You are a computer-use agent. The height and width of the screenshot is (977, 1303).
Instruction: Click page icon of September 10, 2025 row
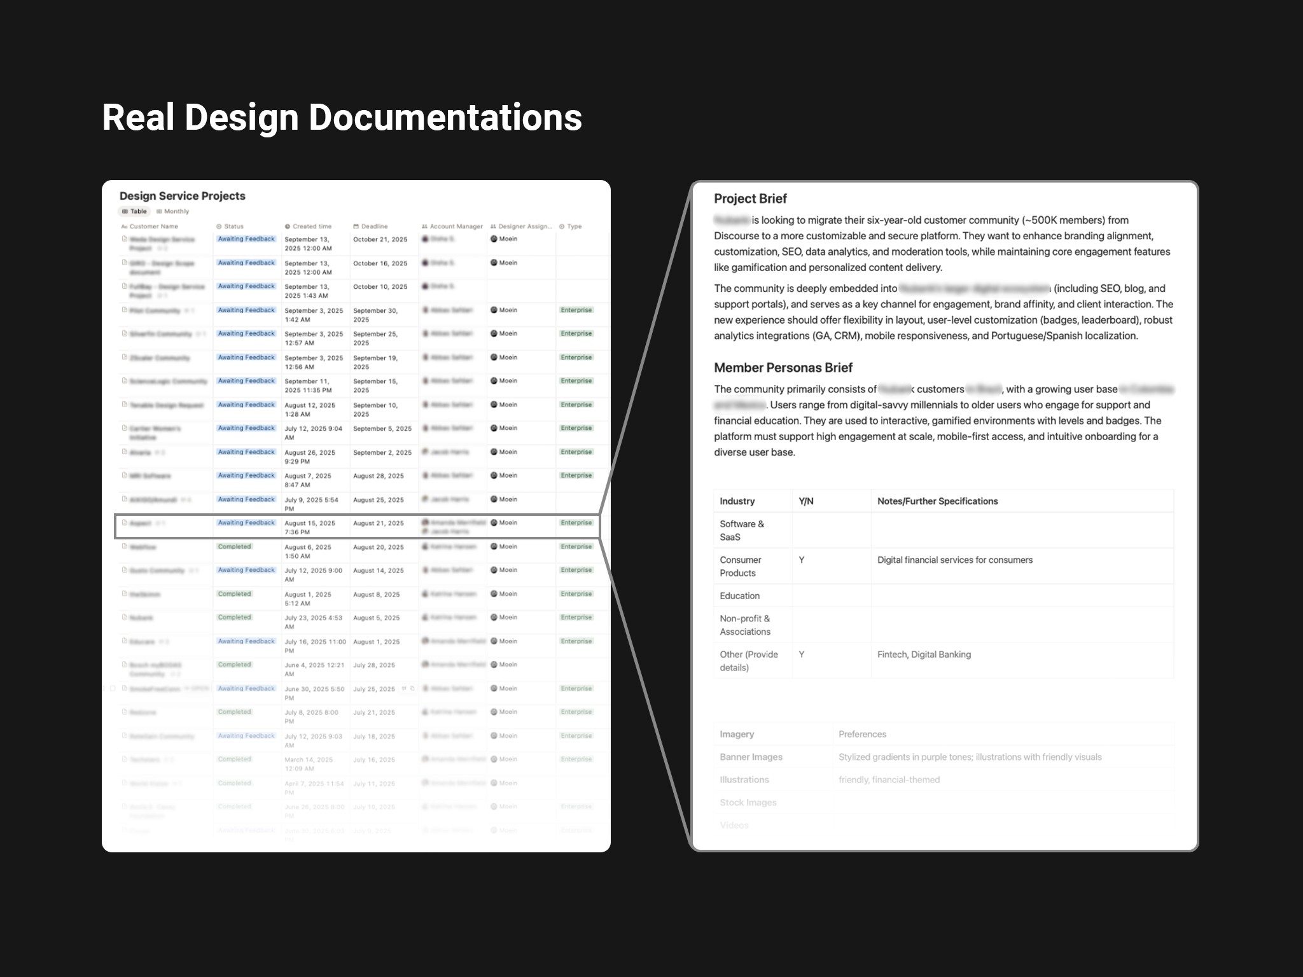(124, 405)
